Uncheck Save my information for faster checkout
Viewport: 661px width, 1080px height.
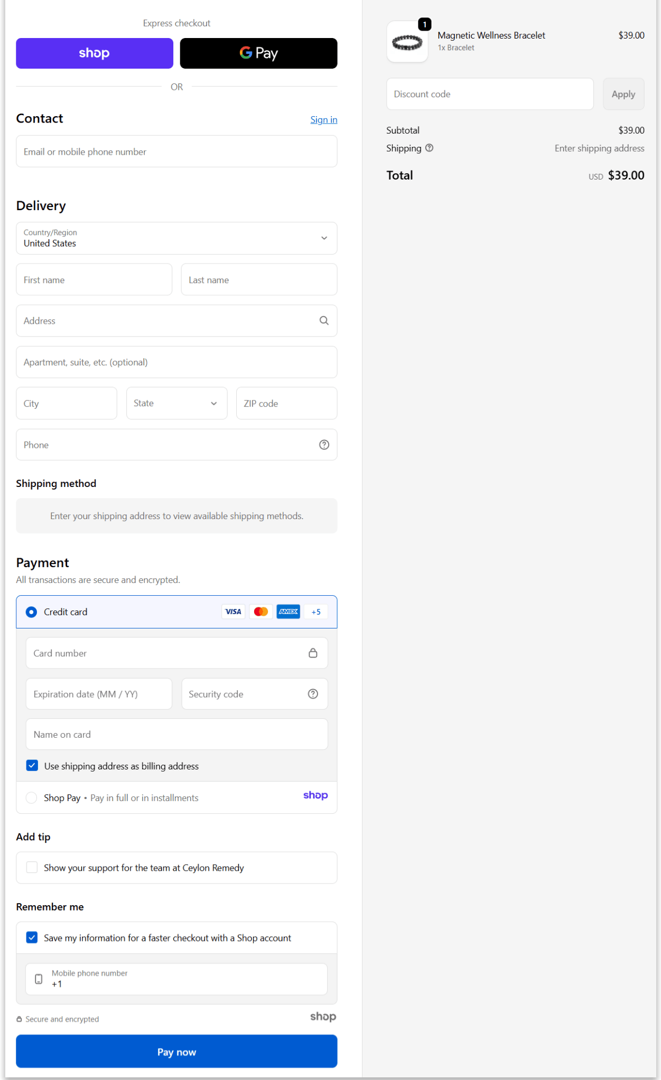tap(32, 937)
